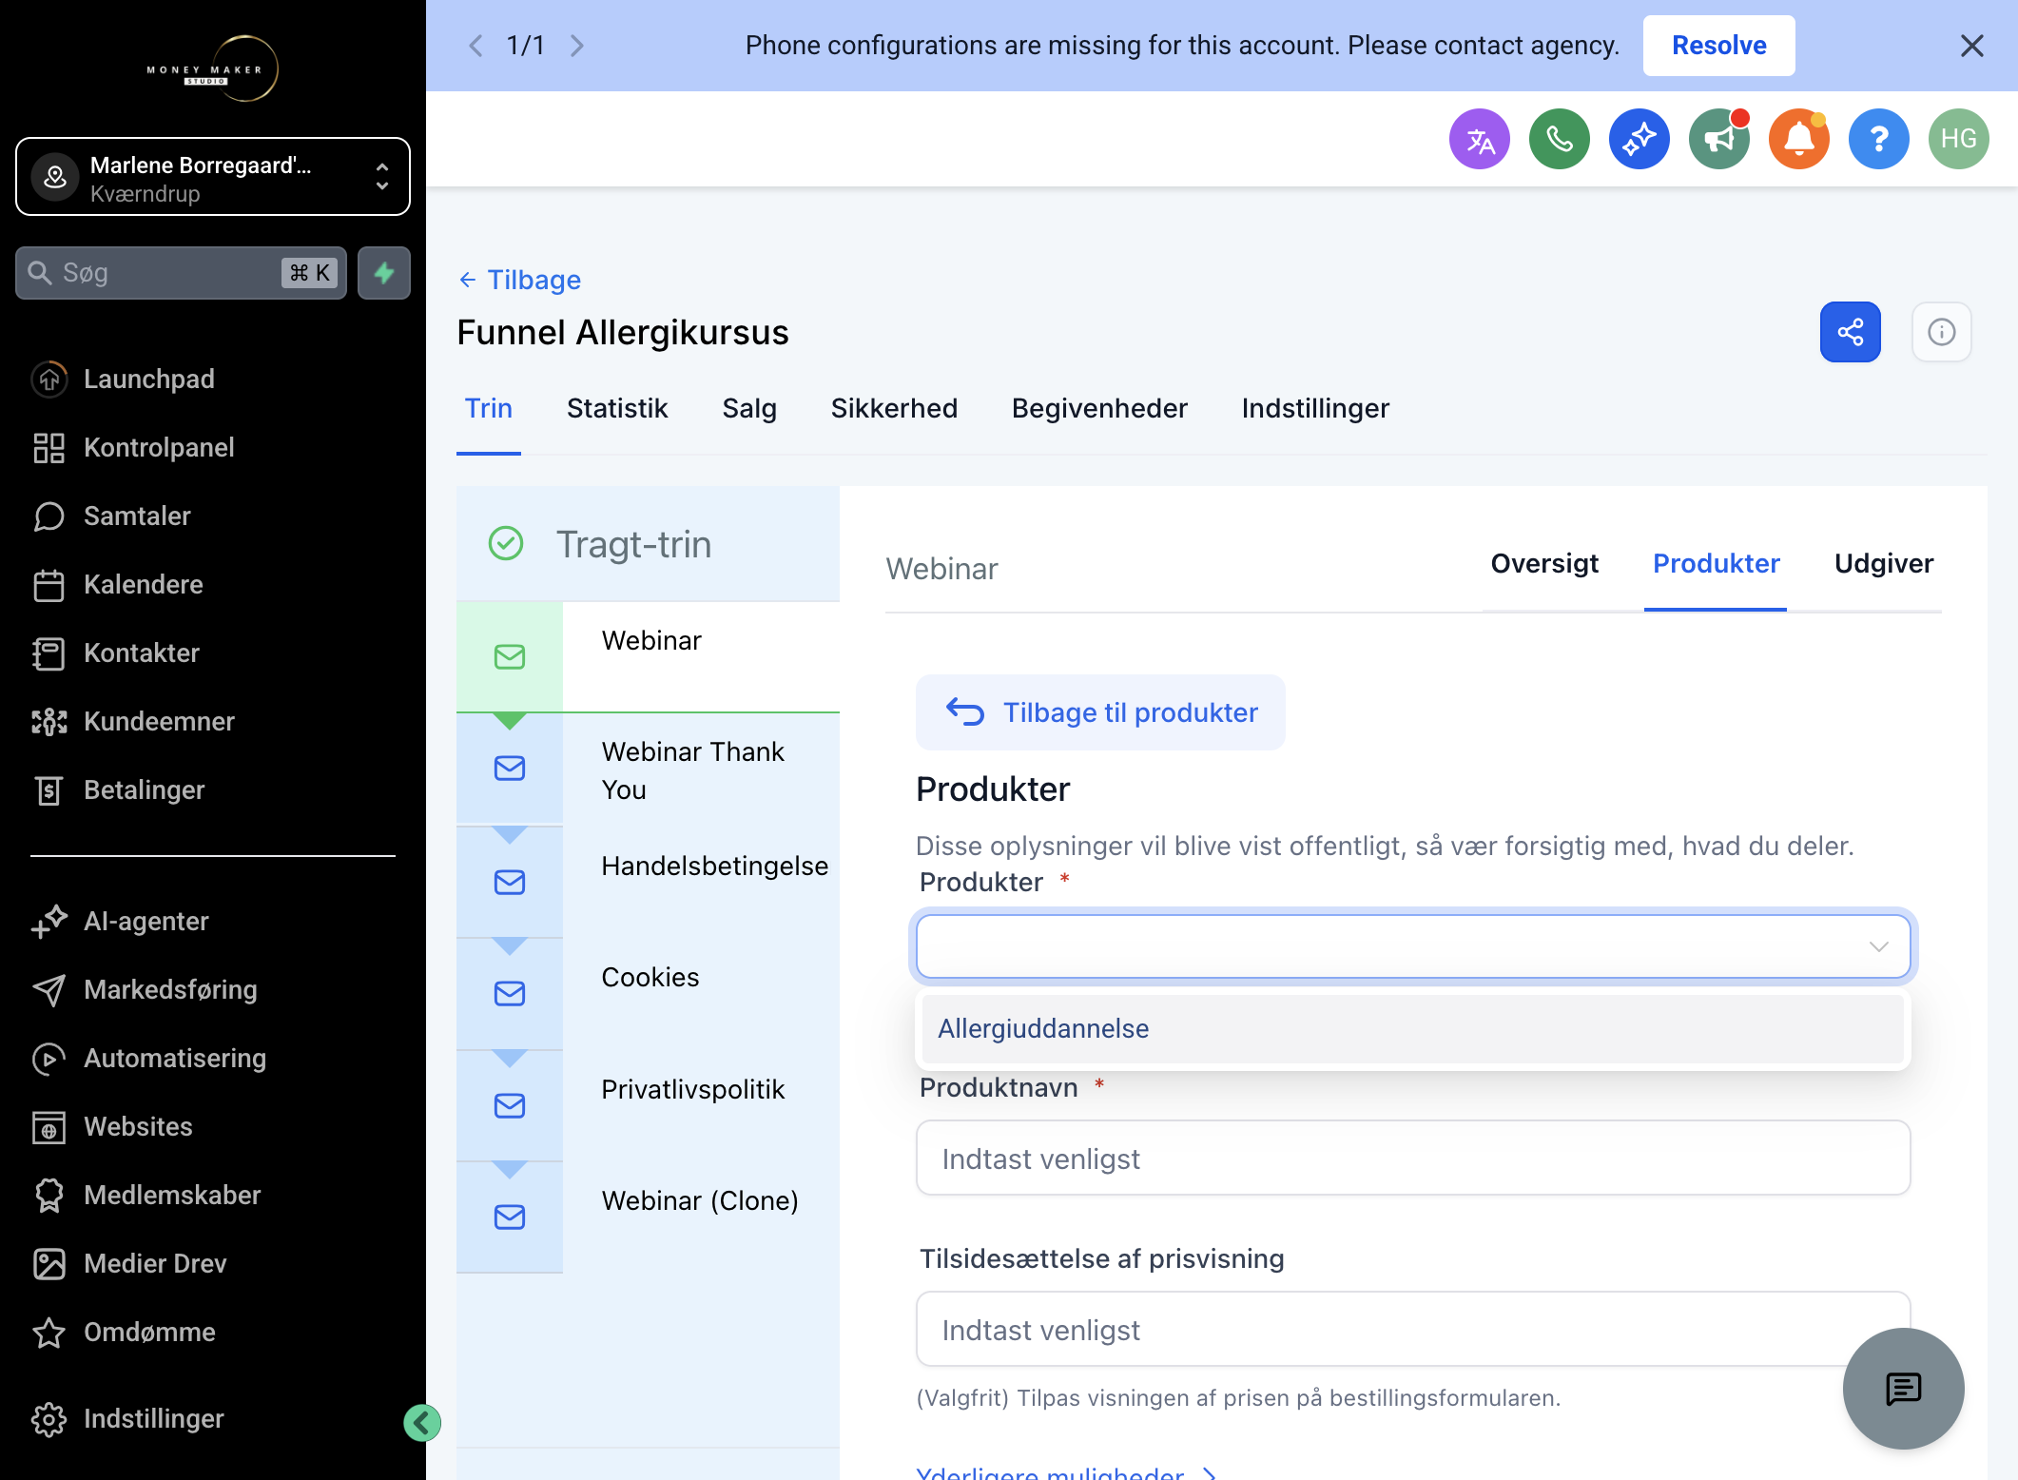Select the Webinar (Clone) step

(x=648, y=1217)
